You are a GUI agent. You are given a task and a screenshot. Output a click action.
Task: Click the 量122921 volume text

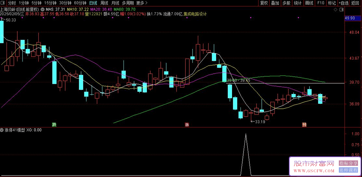click(x=94, y=14)
